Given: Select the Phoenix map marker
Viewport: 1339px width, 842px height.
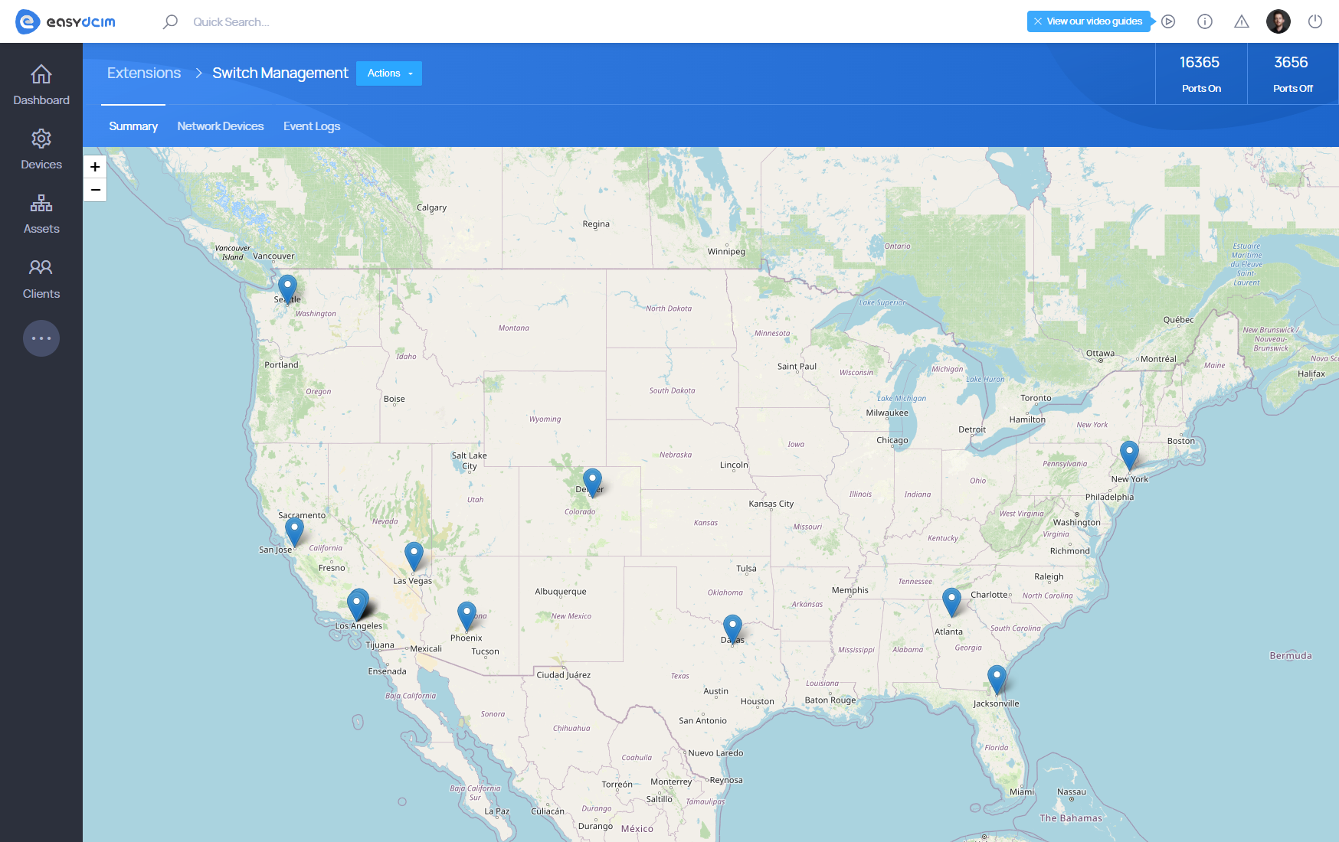Looking at the screenshot, I should [x=467, y=616].
